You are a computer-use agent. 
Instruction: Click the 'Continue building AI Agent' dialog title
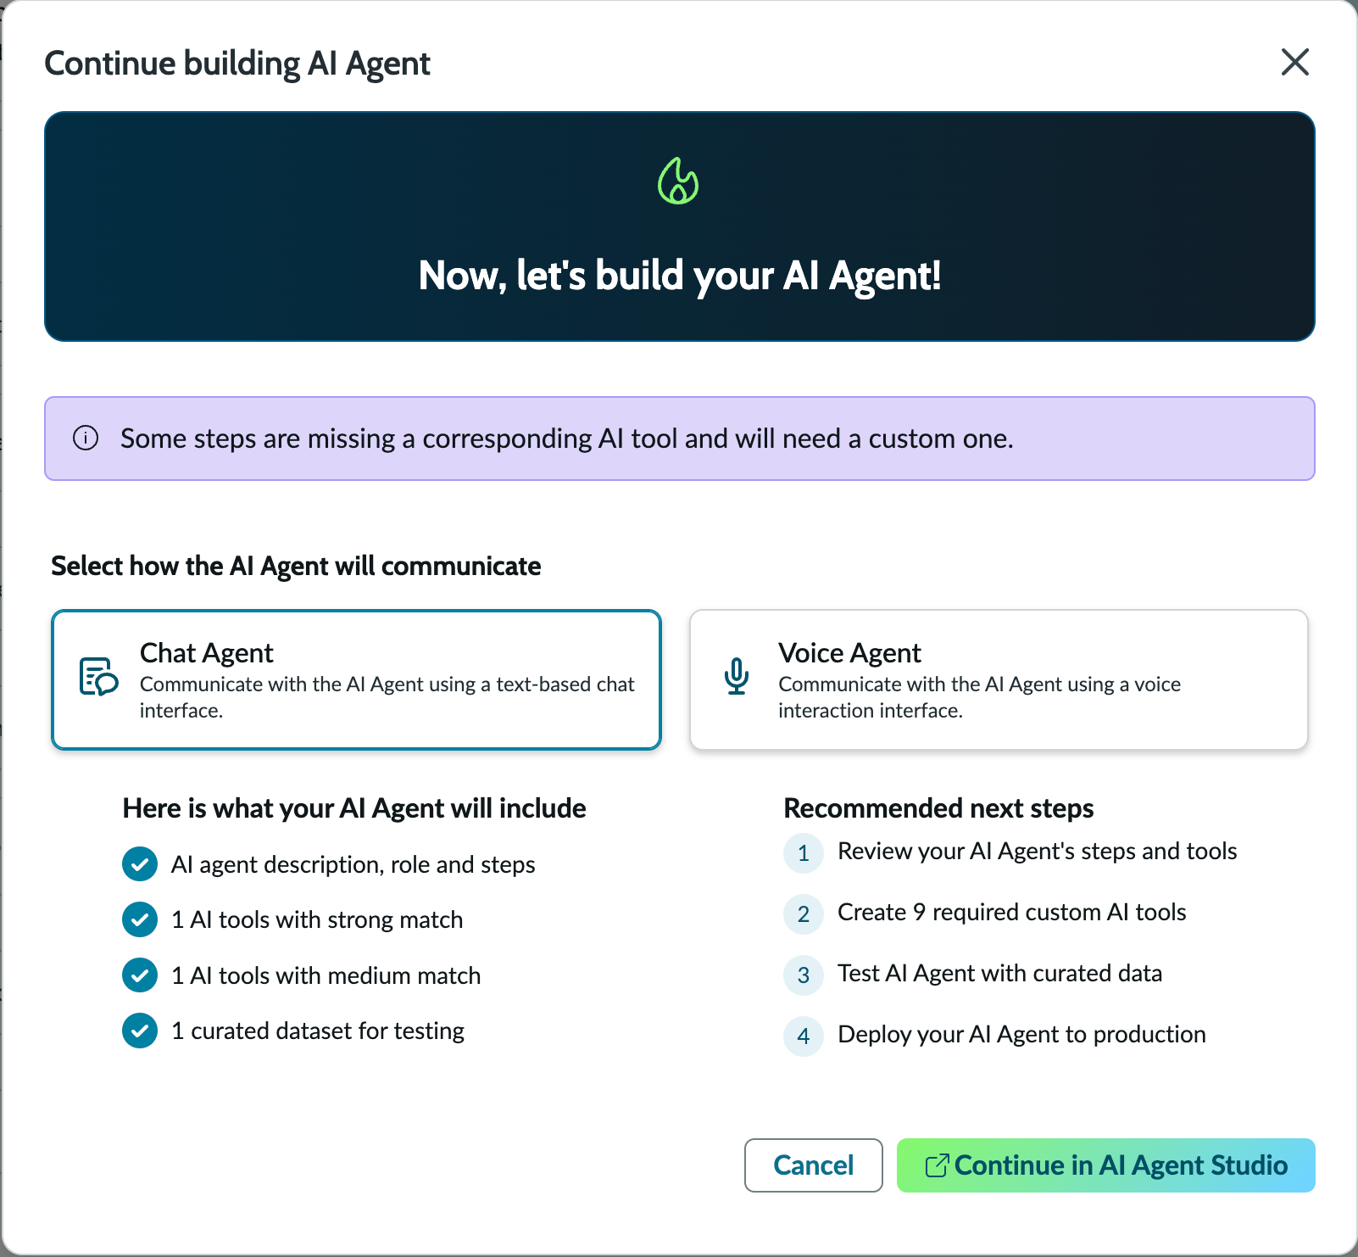pyautogui.click(x=237, y=64)
